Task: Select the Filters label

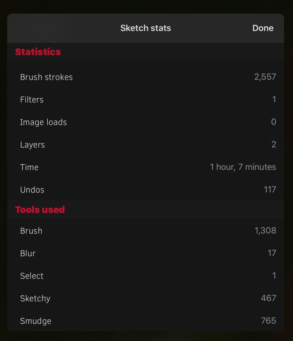Action: (32, 100)
